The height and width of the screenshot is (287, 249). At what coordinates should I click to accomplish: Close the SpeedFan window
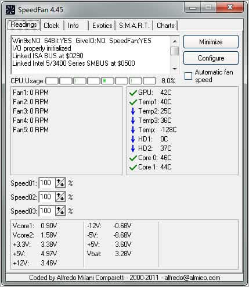click(x=230, y=8)
